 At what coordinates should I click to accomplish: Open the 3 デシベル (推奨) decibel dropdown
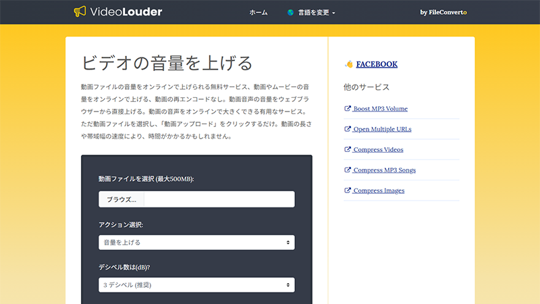tap(196, 285)
